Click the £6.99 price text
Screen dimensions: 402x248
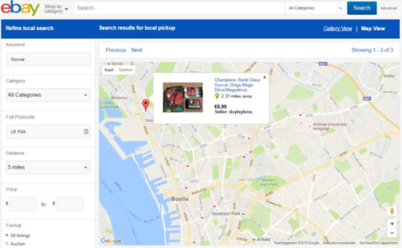[x=220, y=107]
